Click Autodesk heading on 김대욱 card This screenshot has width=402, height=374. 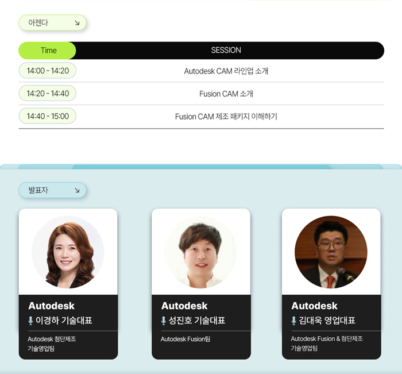pyautogui.click(x=314, y=306)
